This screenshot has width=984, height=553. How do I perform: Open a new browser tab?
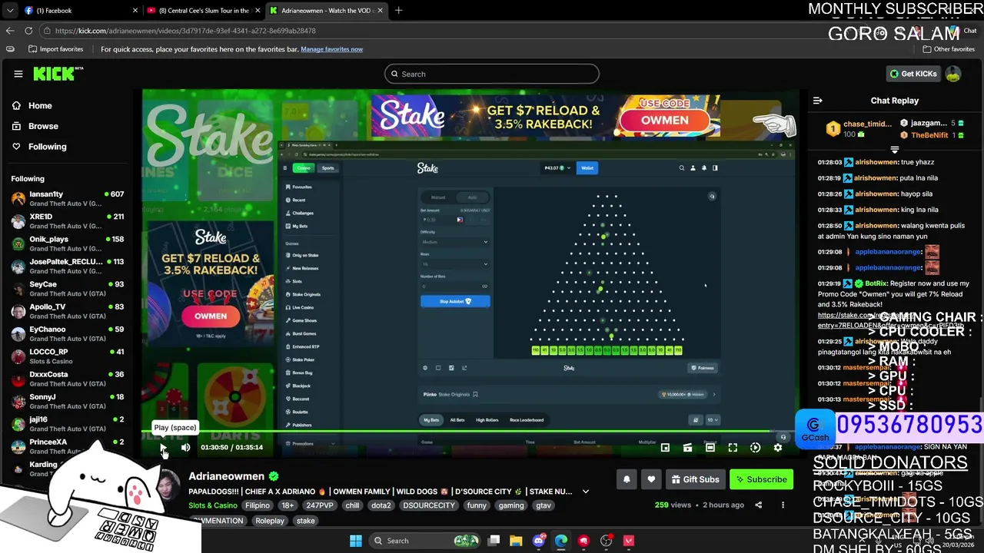coord(398,11)
